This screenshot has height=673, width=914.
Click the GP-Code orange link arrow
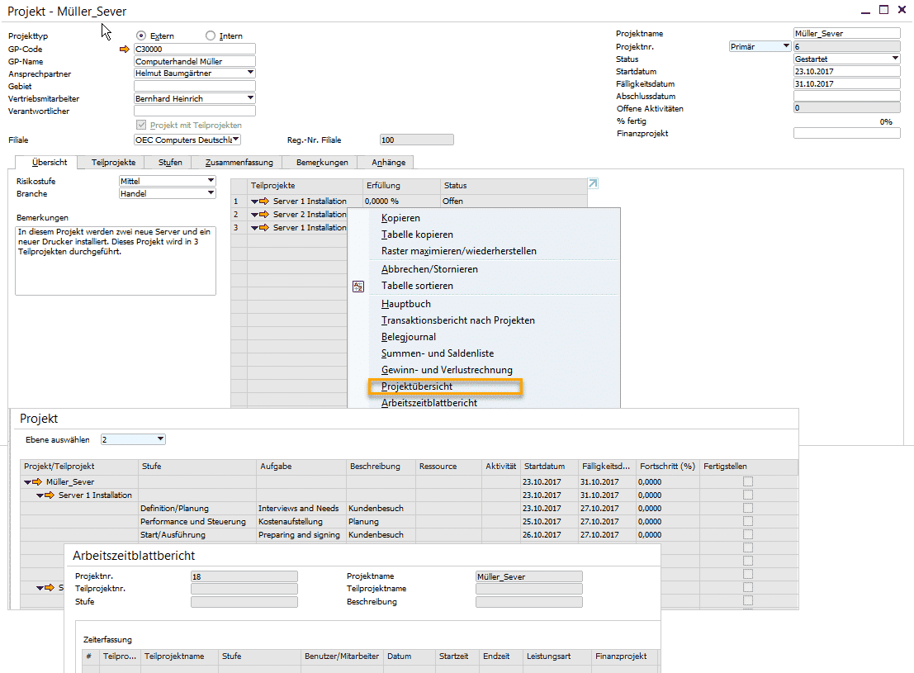click(124, 49)
